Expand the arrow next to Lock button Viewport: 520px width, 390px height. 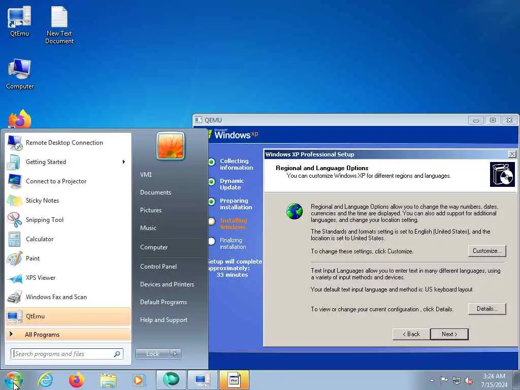point(175,354)
